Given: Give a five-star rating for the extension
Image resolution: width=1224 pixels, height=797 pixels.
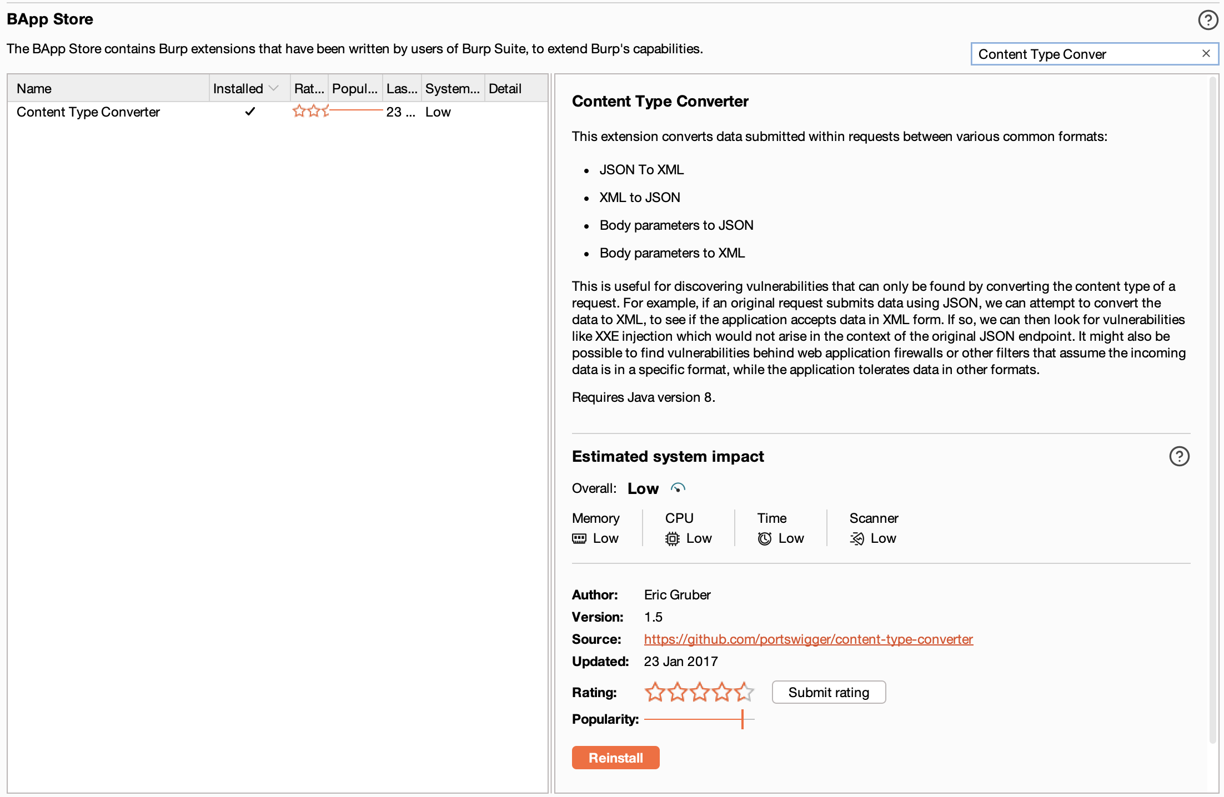Looking at the screenshot, I should (x=744, y=692).
